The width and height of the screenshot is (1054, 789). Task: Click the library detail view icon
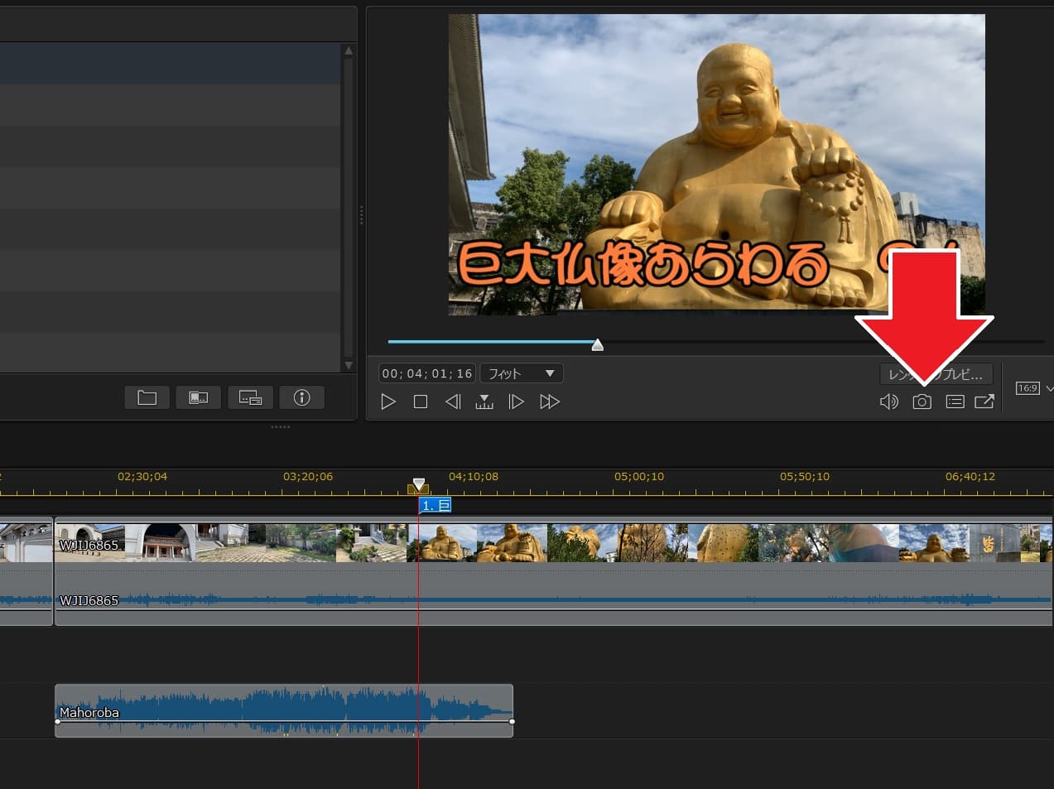(x=250, y=397)
